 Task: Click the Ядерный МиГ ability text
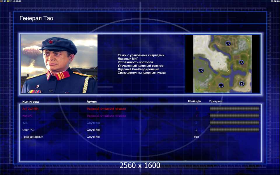point(128,59)
